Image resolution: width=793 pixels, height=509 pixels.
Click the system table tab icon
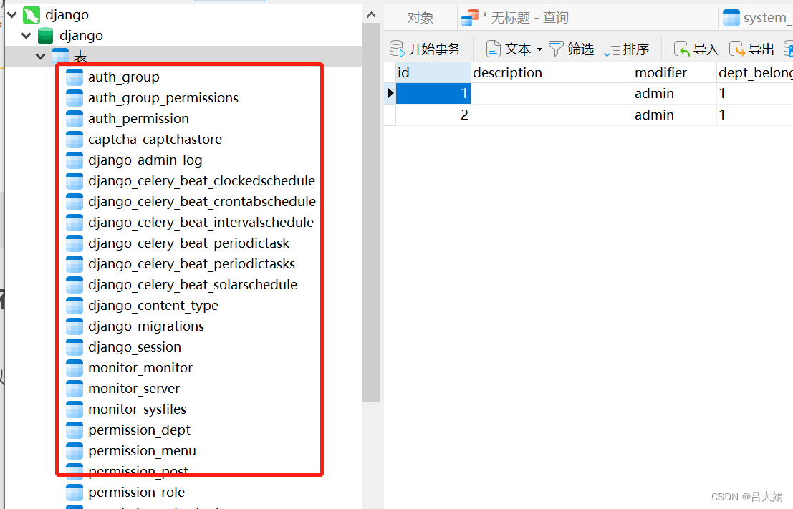click(x=731, y=18)
